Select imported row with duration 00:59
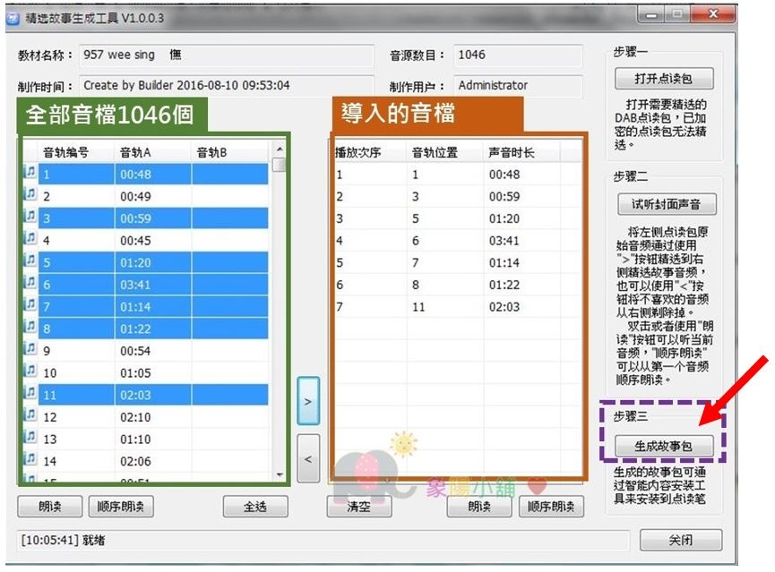 pyautogui.click(x=458, y=196)
